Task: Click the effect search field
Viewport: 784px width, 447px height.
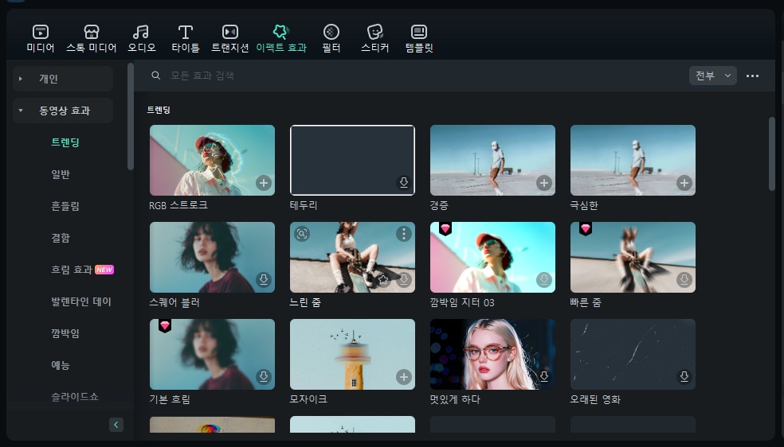Action: coord(415,76)
